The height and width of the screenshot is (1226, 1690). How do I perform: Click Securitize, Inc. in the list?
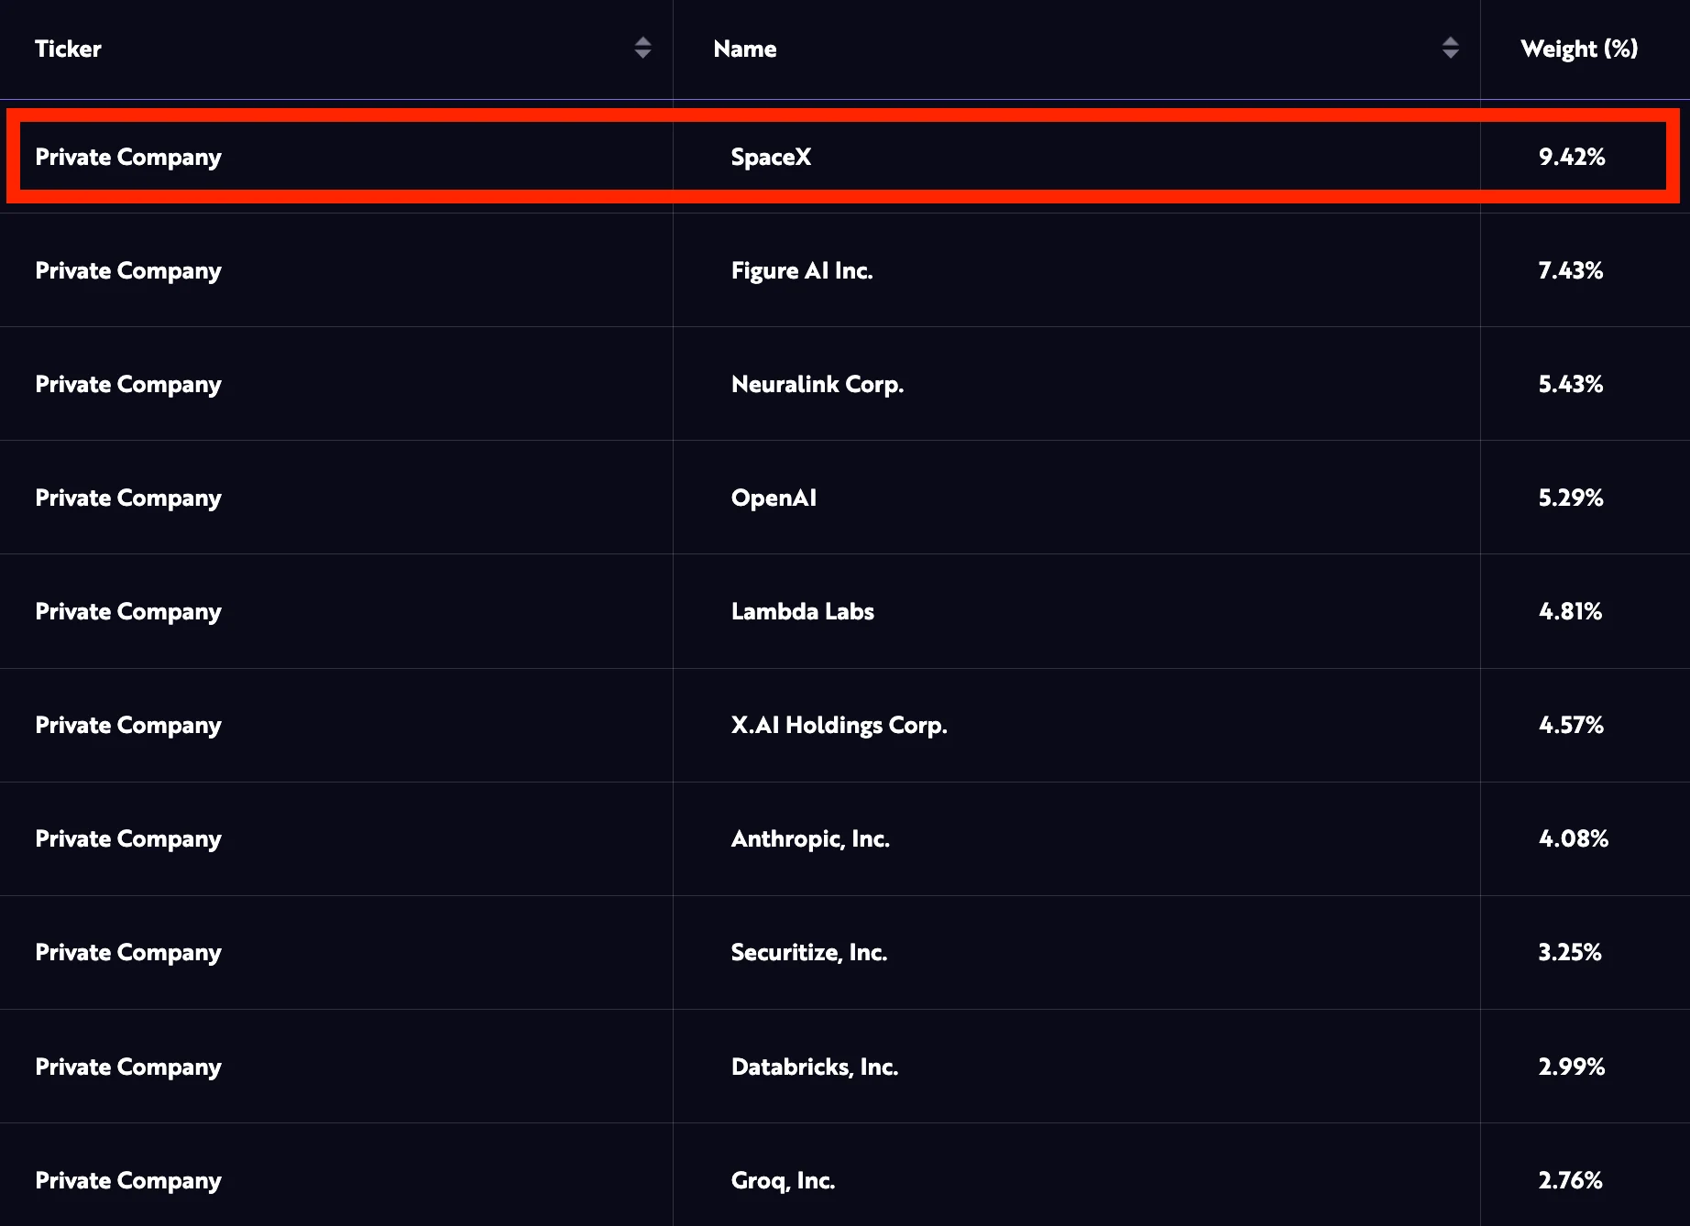(808, 952)
